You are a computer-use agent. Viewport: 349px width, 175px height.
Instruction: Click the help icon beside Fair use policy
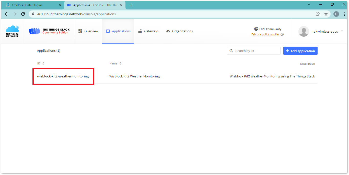(x=282, y=35)
